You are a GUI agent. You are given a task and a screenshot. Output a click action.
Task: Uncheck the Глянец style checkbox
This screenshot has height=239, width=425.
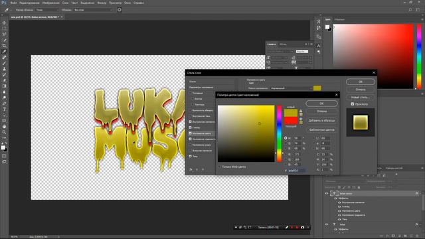tap(191, 127)
